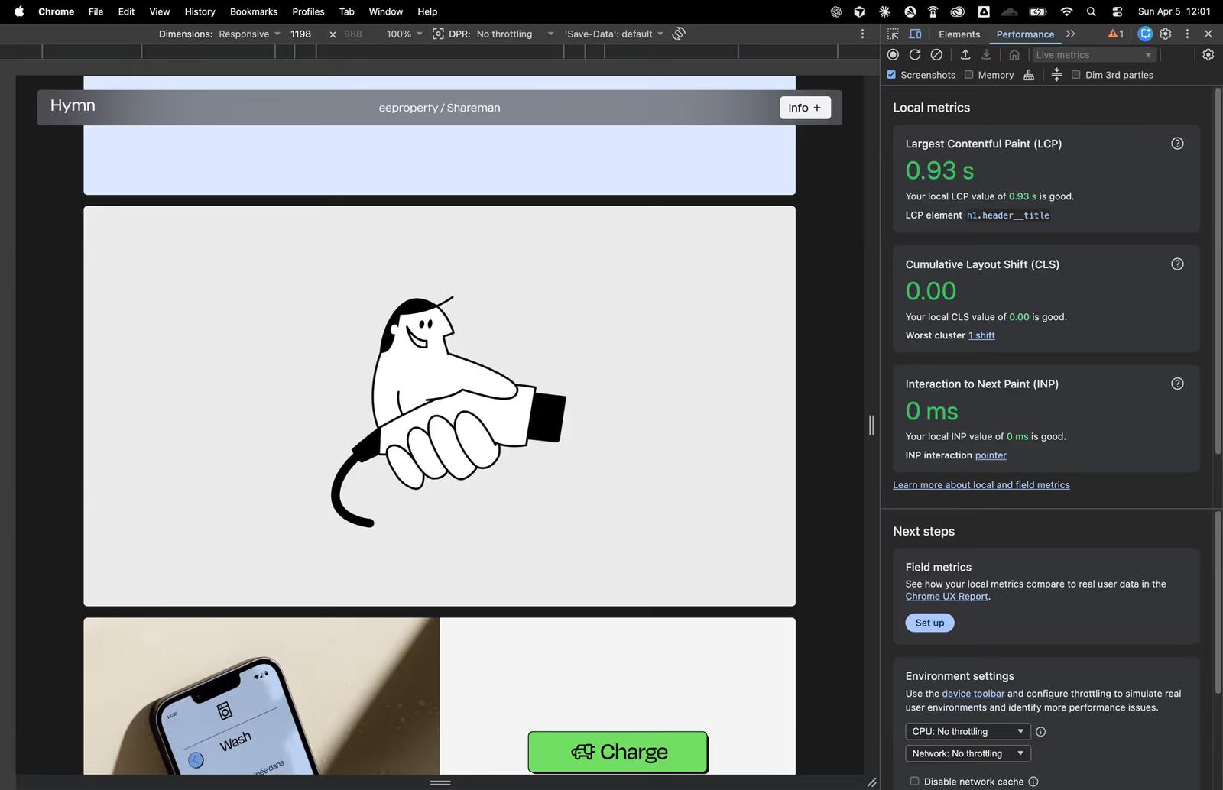Screen dimensions: 1223x790
Task: Open the Bookmarks menu
Action: pos(254,11)
